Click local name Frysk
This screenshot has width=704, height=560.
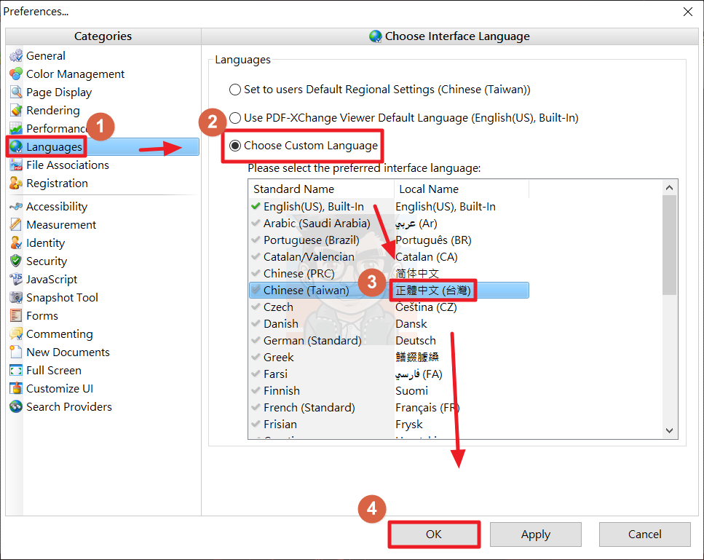pos(409,425)
